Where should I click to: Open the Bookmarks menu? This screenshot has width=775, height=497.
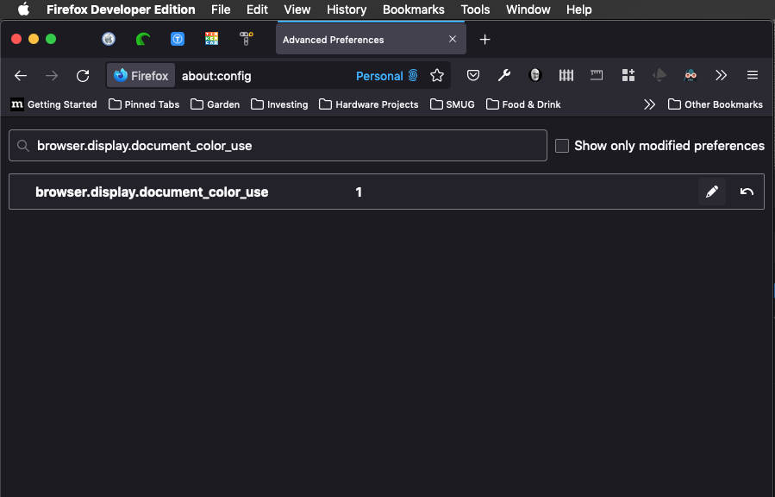413,9
